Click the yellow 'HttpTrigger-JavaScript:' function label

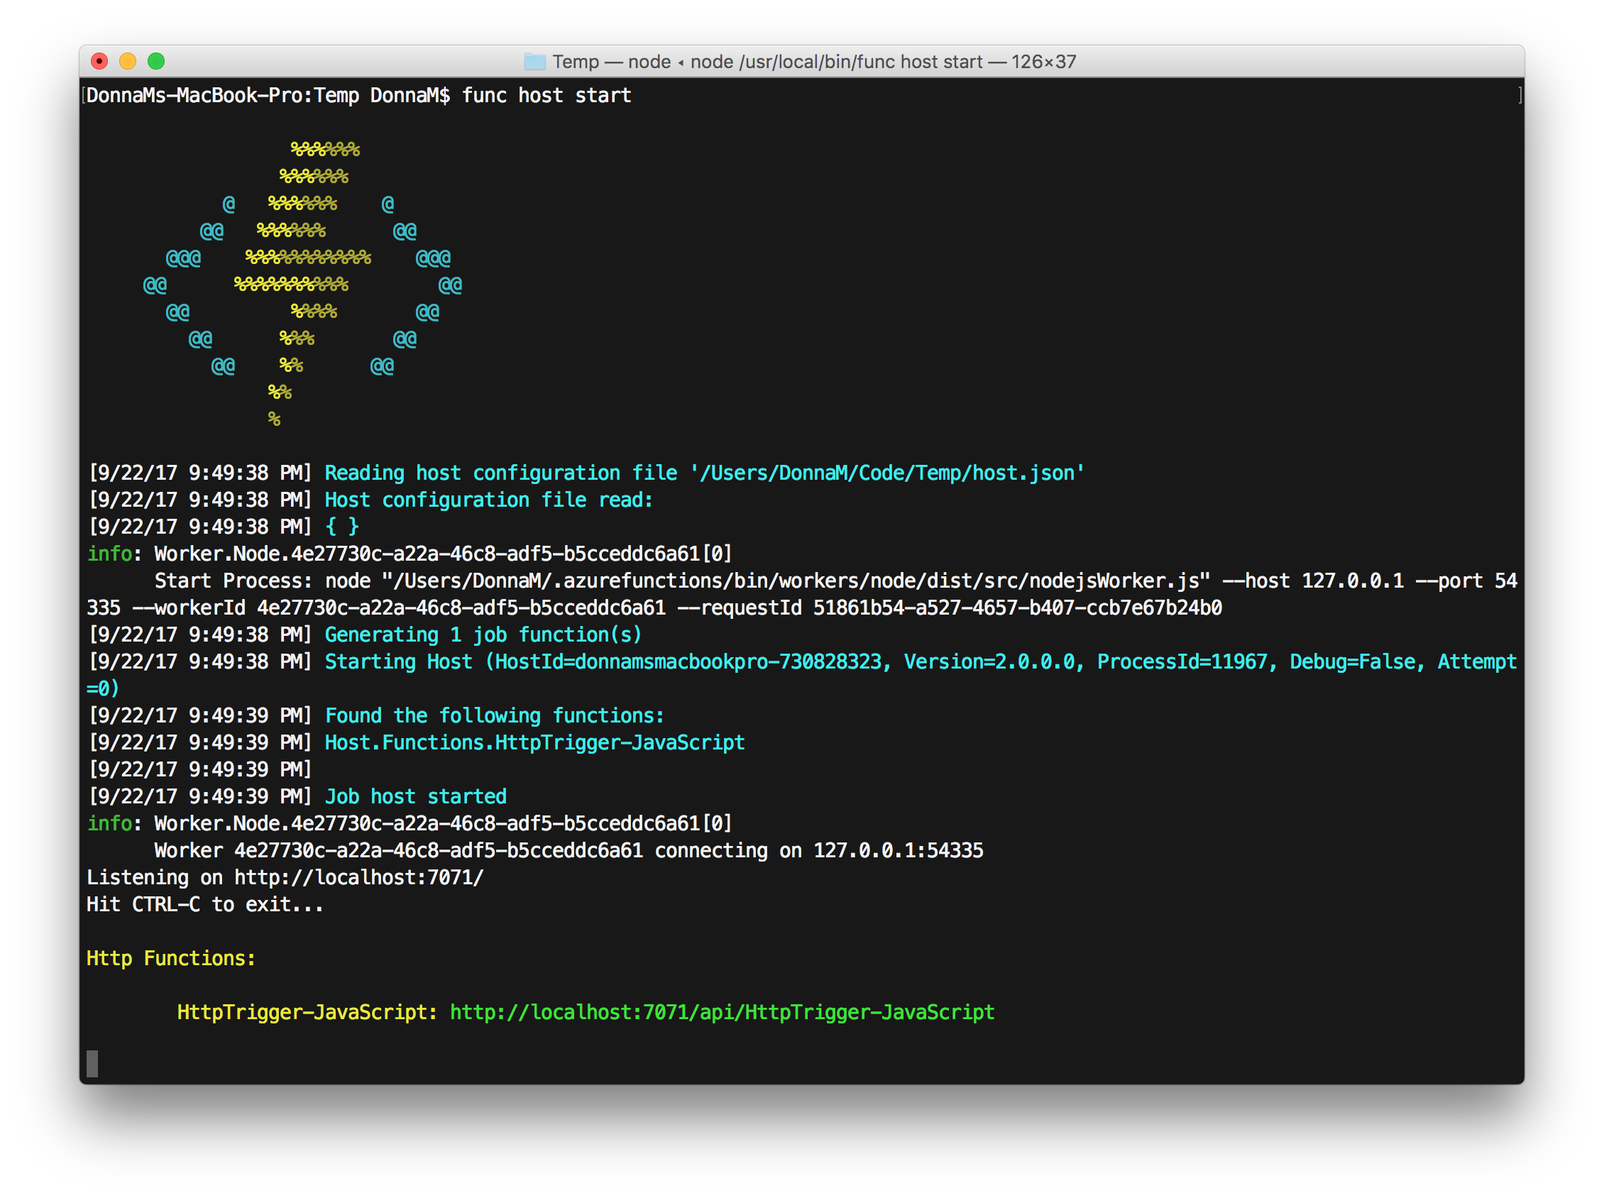pos(307,1011)
